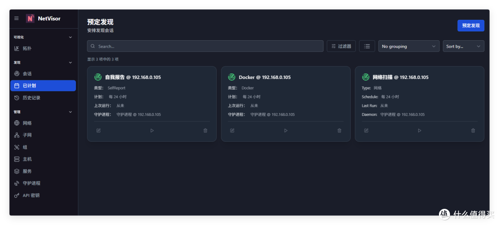The height and width of the screenshot is (225, 499).
Task: Open 守护进程 daemons in sidebar
Action: point(43,183)
